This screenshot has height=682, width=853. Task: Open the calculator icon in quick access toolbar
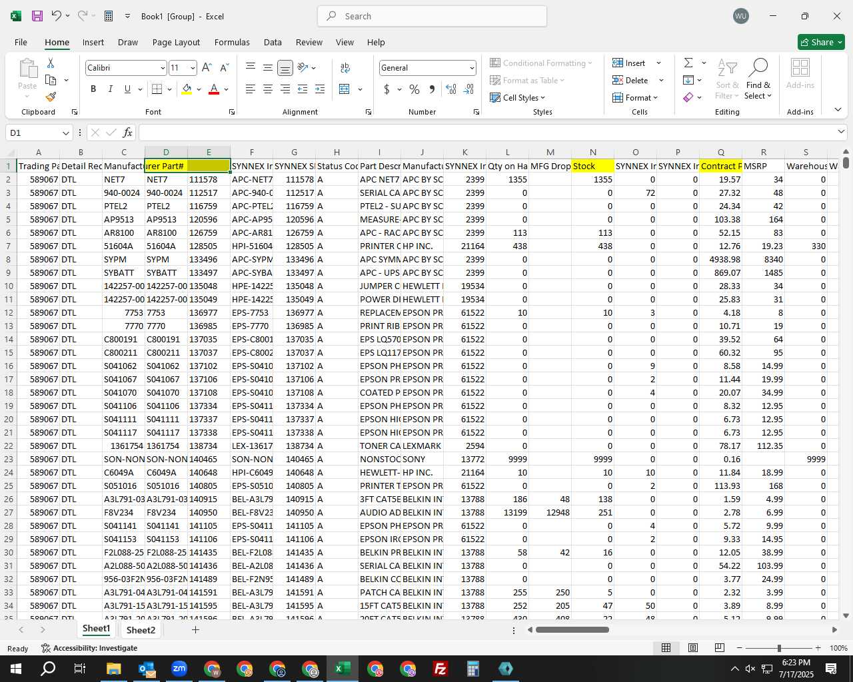tap(109, 16)
